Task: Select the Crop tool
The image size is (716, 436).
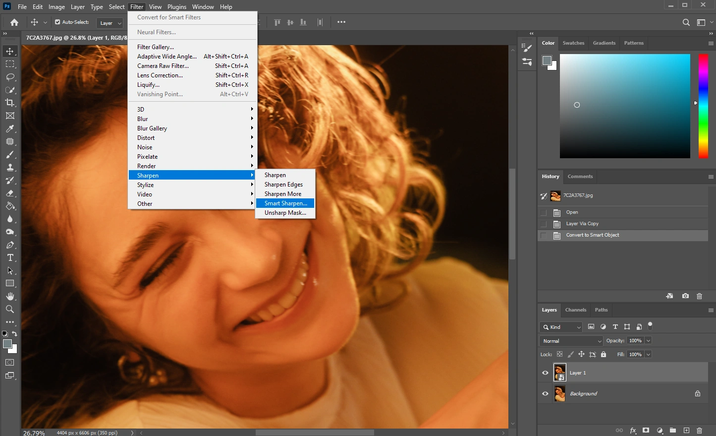Action: coord(10,103)
